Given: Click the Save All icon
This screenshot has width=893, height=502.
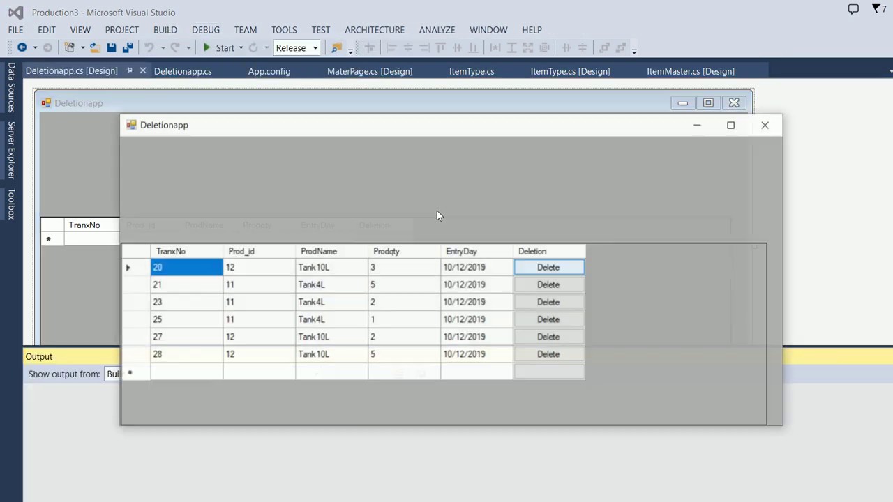Looking at the screenshot, I should 128,47.
